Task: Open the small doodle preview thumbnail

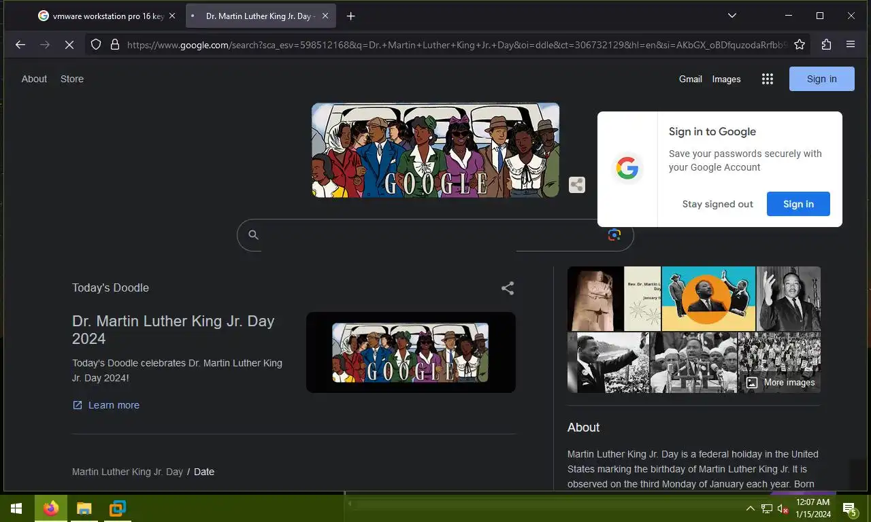Action: coord(410,352)
